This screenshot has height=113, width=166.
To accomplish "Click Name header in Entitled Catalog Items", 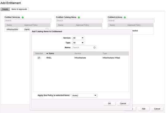I will click(61, 25).
